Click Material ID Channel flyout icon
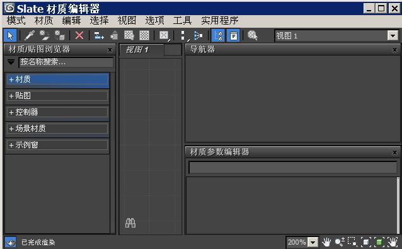This screenshot has height=249, width=402. 164,35
